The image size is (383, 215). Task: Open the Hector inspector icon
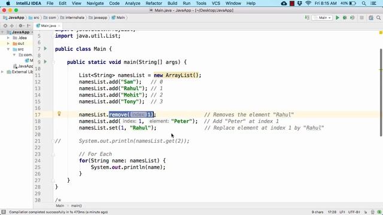click(372, 212)
